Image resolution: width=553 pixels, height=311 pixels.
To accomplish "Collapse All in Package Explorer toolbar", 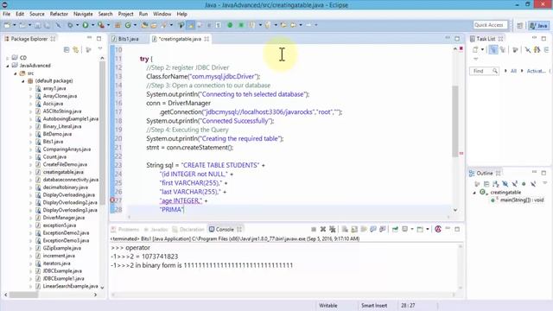I will point(67,50).
